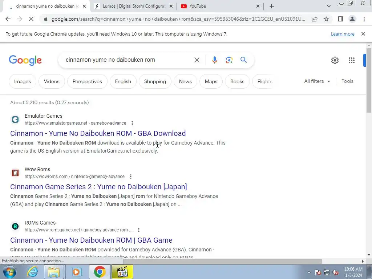The height and width of the screenshot is (279, 372).
Task: Click the blue magnifier search button
Action: (x=243, y=60)
